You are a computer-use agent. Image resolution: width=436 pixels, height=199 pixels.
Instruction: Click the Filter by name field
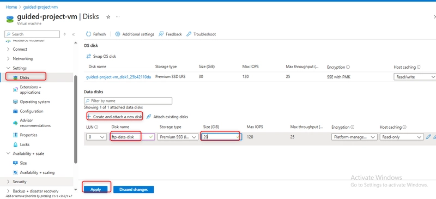(128, 101)
